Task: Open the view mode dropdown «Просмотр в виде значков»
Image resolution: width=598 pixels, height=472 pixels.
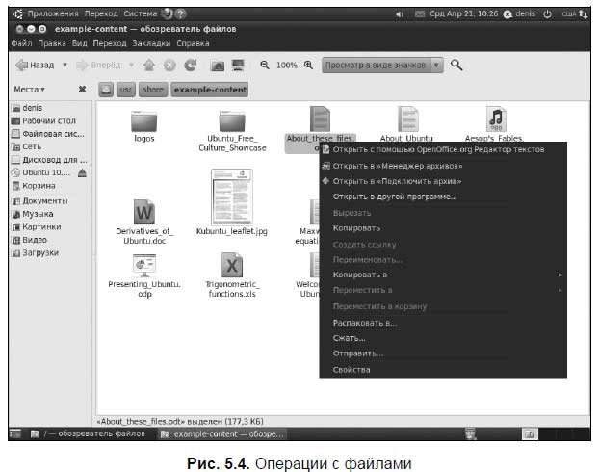Action: 382,66
